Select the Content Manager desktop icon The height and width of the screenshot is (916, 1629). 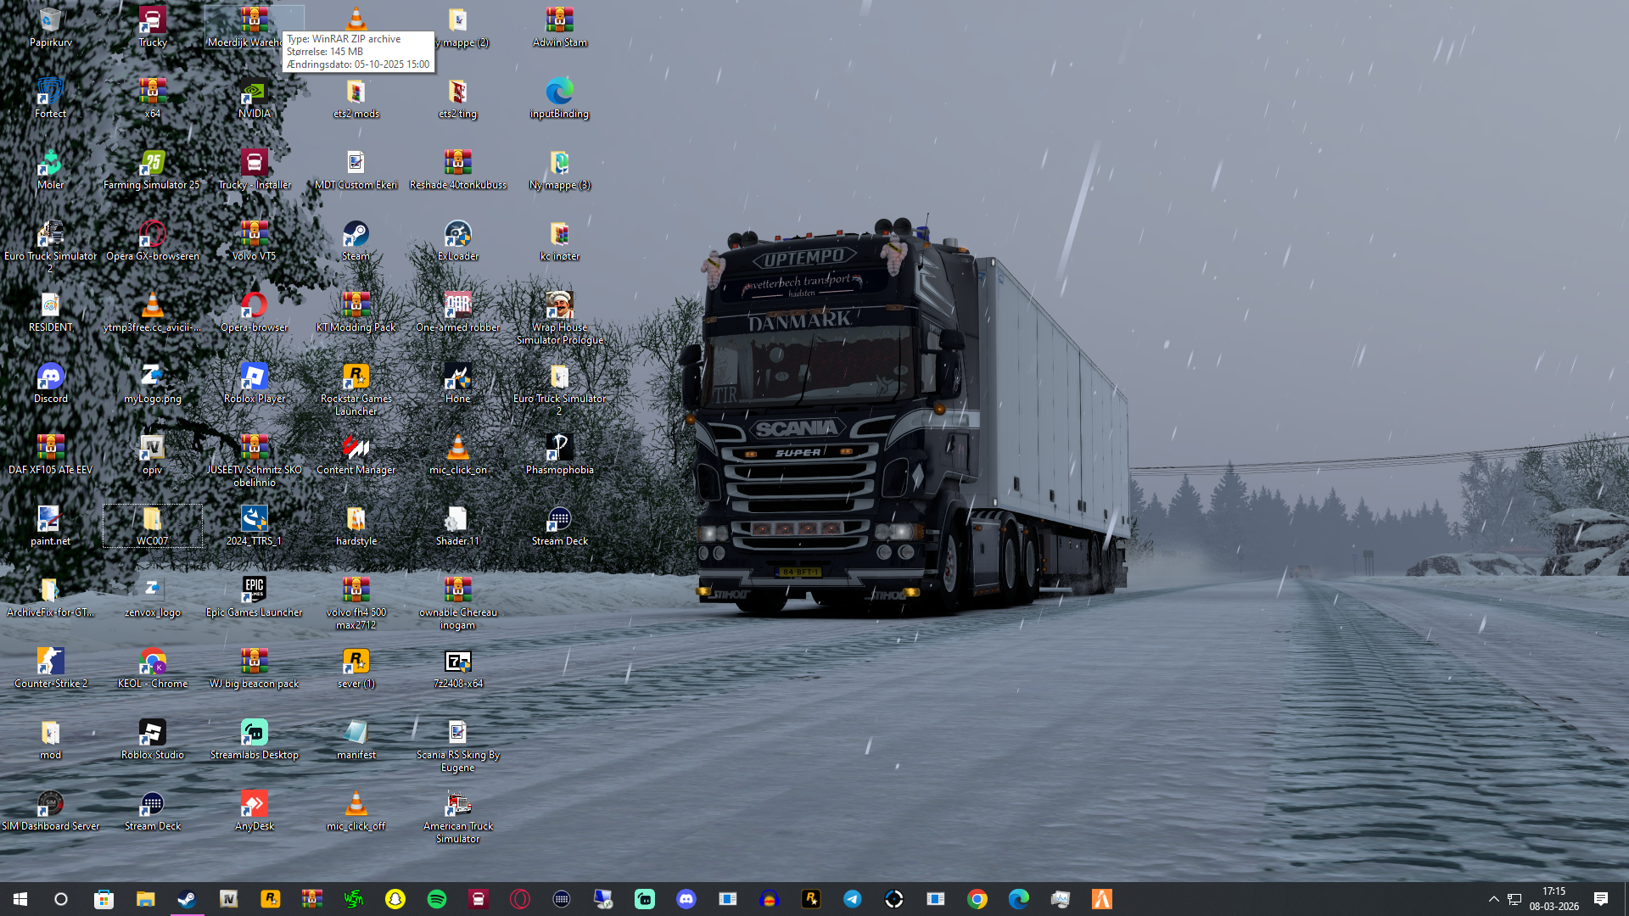point(355,449)
